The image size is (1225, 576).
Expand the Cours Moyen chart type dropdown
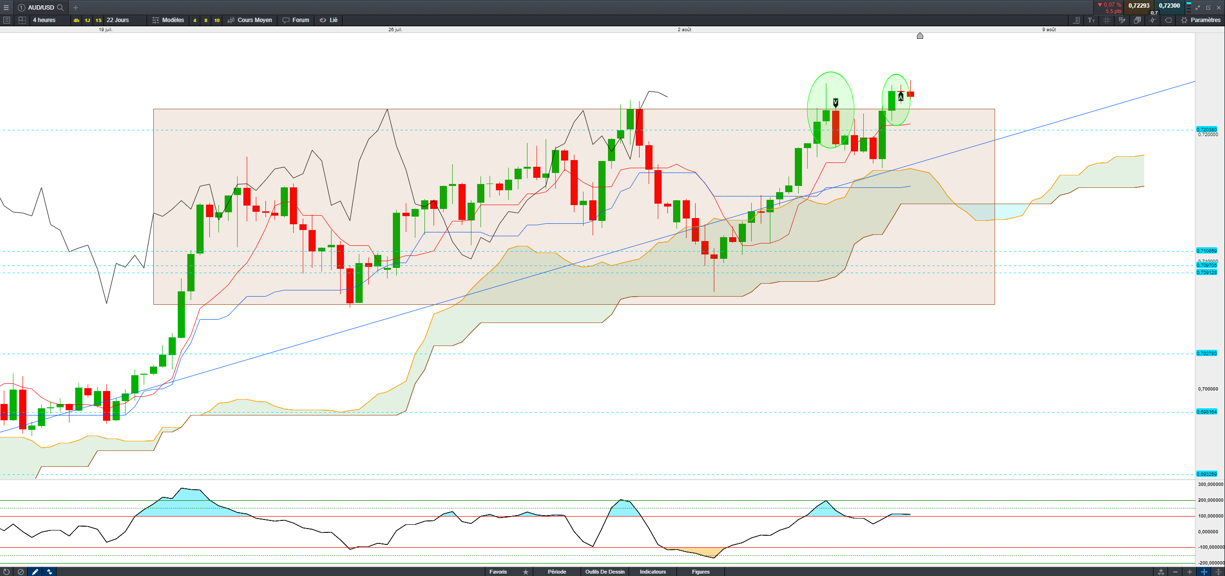250,20
